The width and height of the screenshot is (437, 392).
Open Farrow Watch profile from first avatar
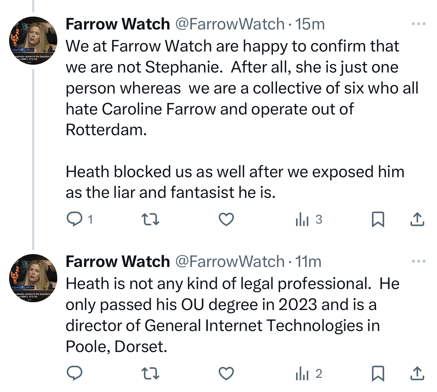pyautogui.click(x=33, y=41)
